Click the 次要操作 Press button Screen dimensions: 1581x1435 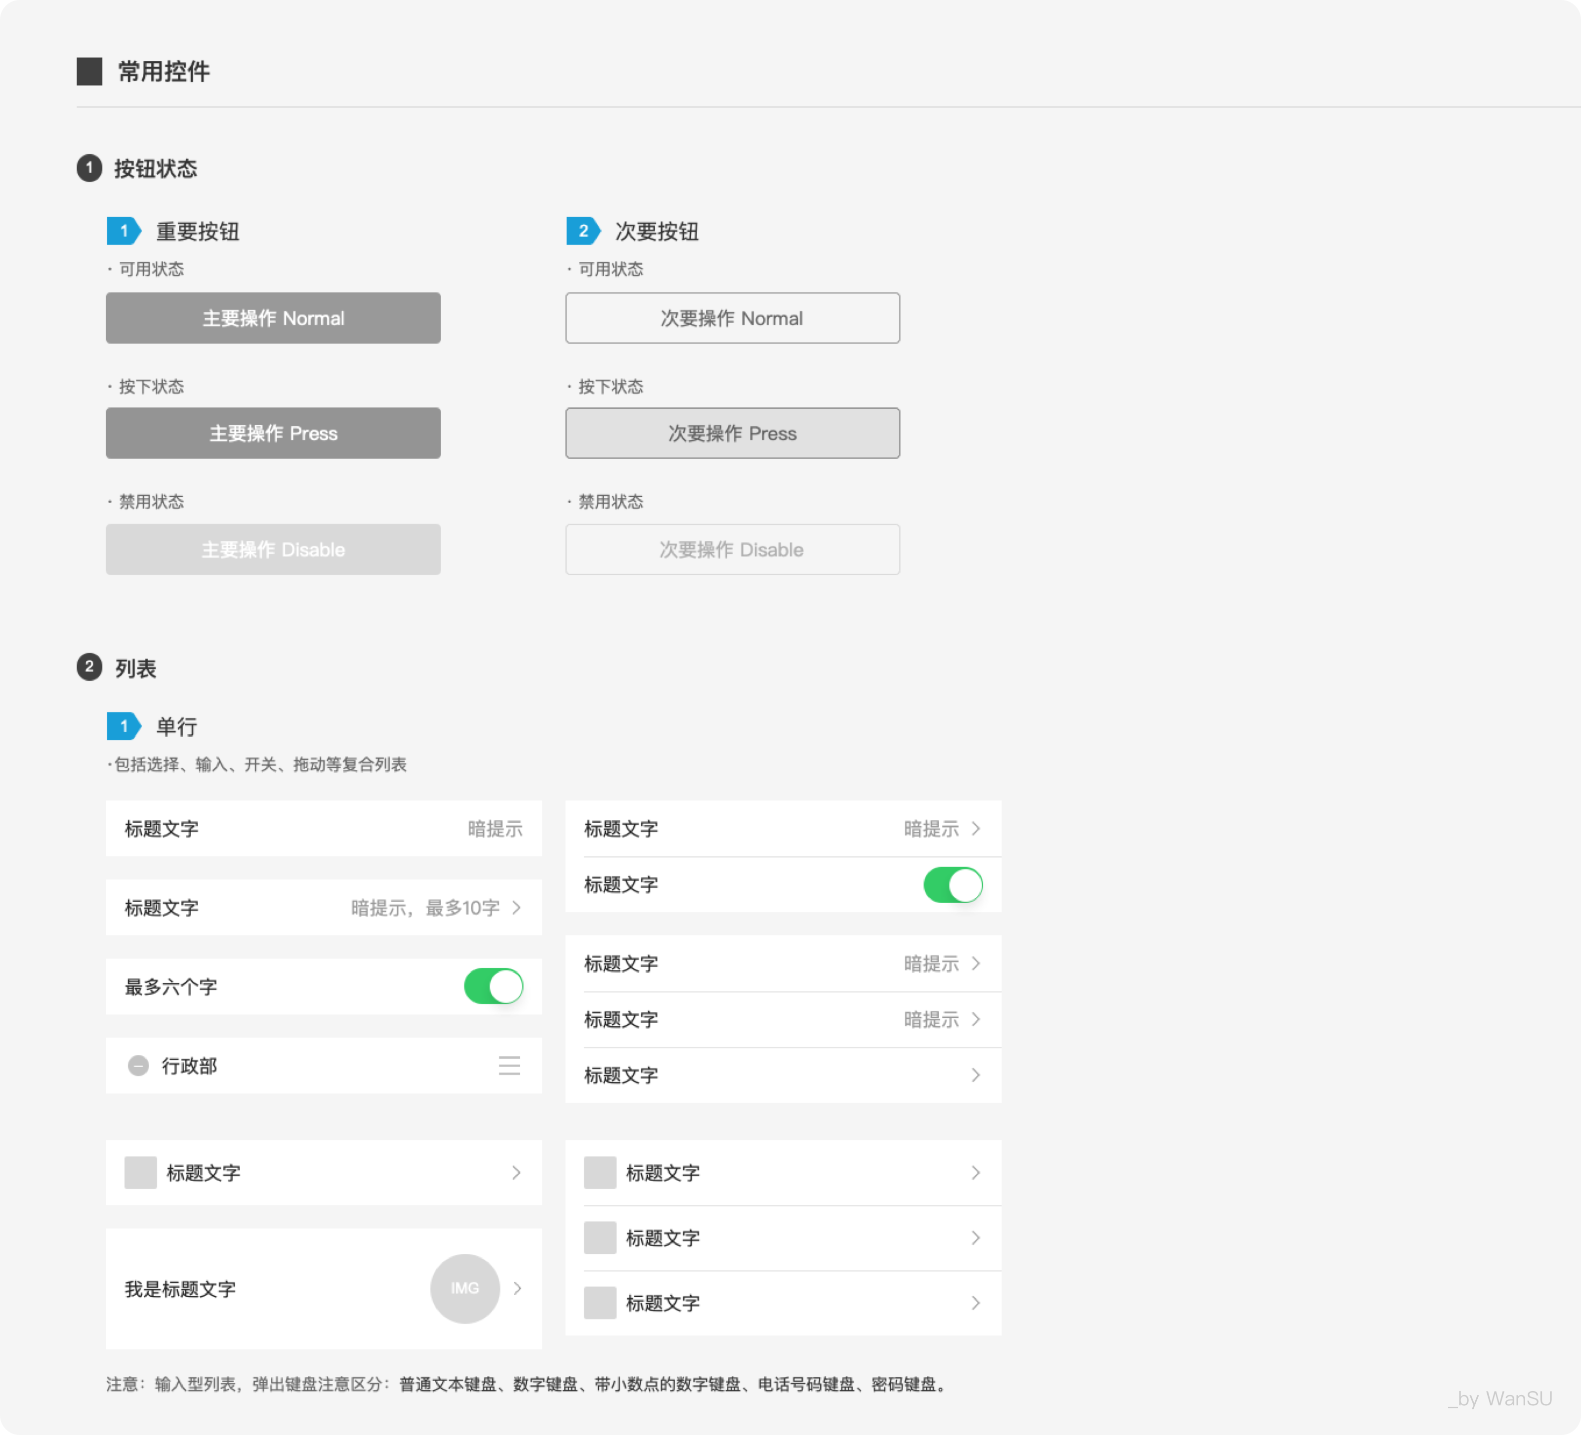point(732,434)
